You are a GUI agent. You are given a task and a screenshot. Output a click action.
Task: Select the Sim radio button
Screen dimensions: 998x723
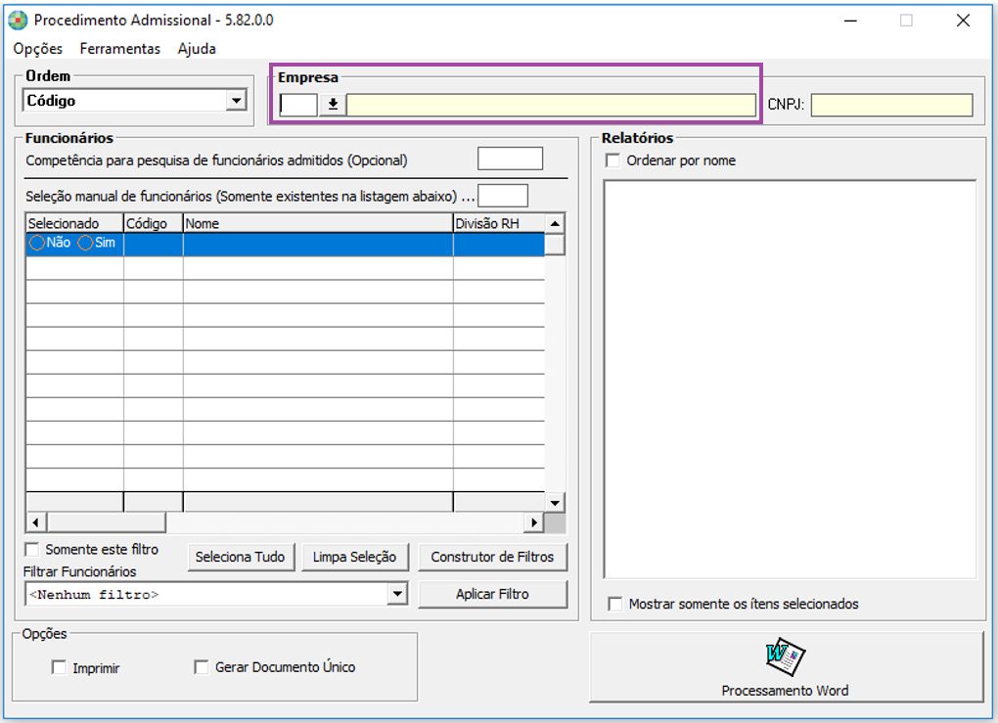(85, 244)
